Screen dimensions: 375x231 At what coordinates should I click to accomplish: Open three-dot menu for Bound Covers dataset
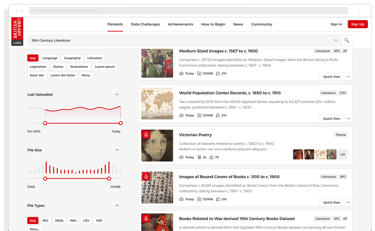[348, 202]
